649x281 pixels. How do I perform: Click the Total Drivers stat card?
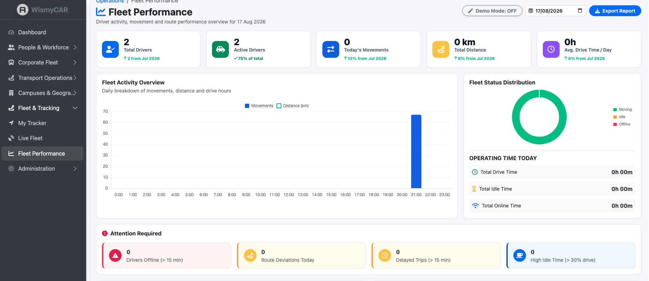pos(148,49)
